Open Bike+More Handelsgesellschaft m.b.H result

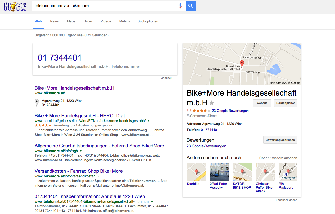(75, 88)
